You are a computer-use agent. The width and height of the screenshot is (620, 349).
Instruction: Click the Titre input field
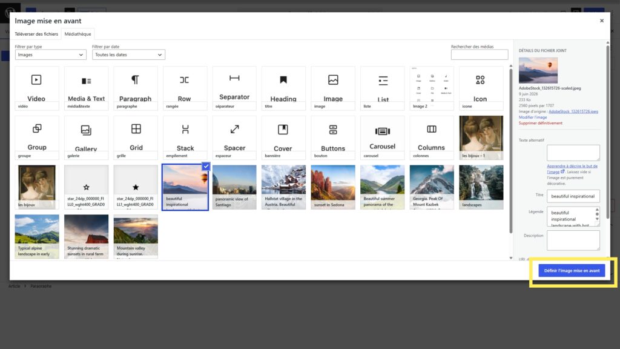tap(573, 196)
